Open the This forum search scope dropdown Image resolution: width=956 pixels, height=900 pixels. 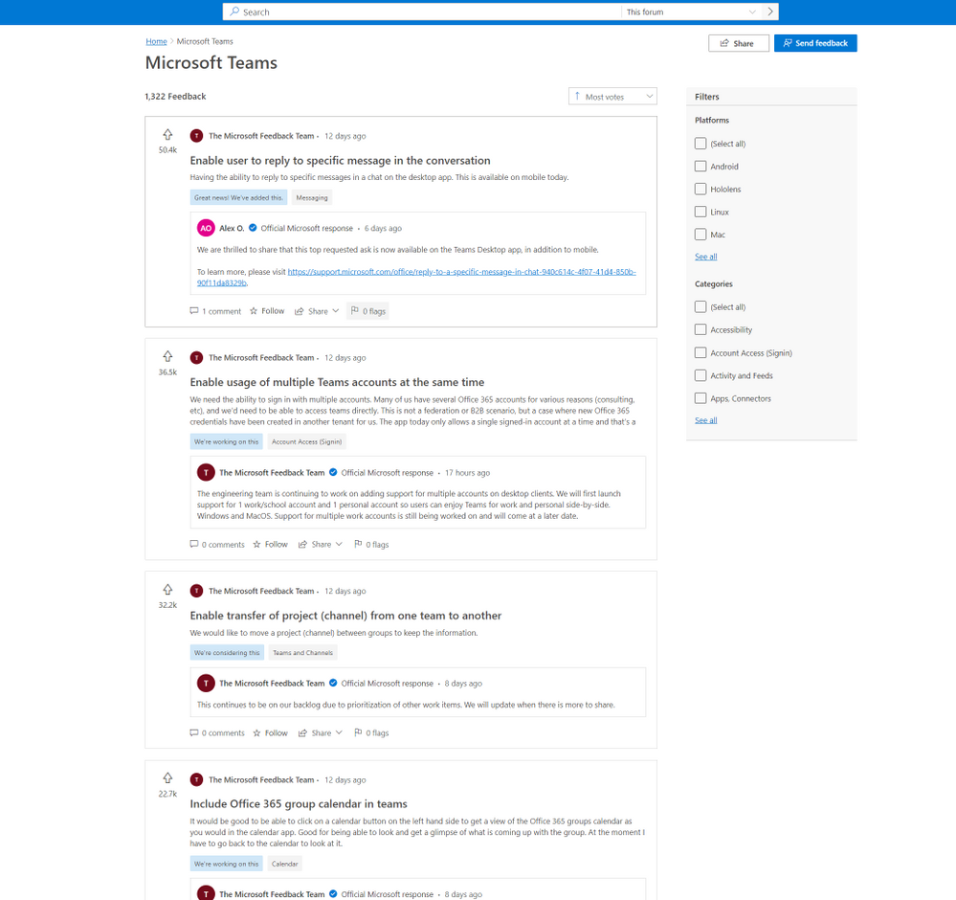pos(691,11)
